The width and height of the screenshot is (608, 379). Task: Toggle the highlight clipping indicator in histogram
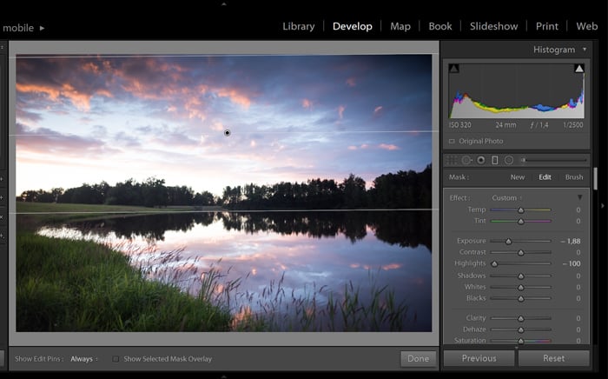(x=579, y=69)
